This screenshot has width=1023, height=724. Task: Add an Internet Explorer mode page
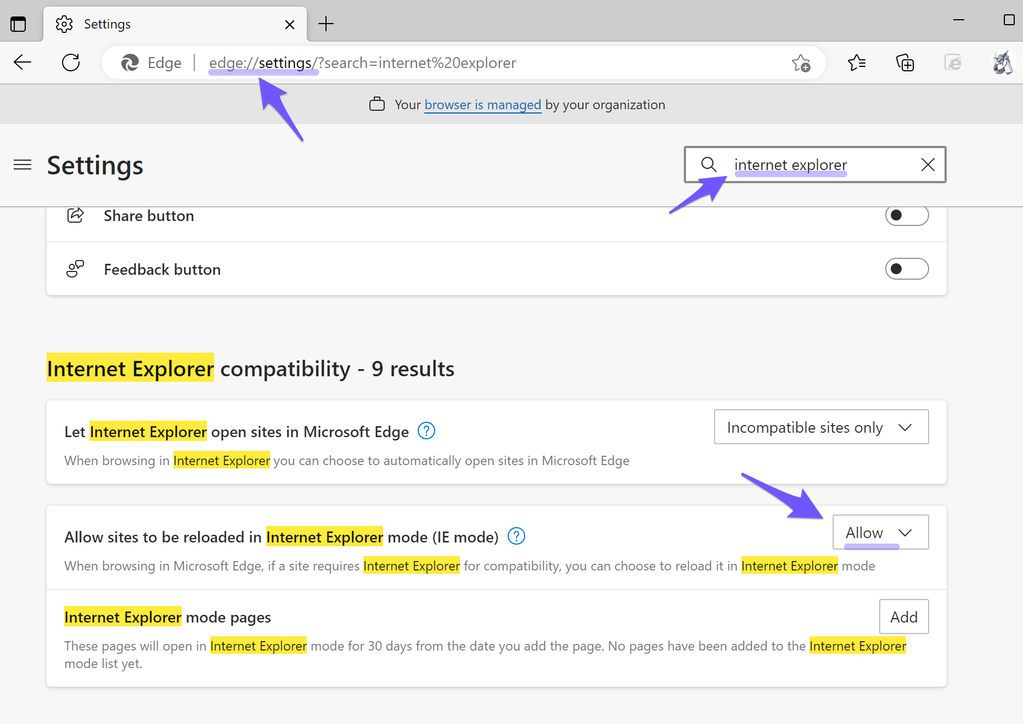904,616
